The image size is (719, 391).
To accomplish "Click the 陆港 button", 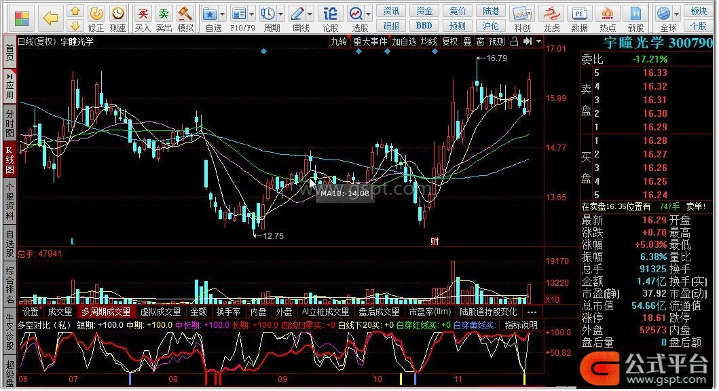I will (x=490, y=11).
